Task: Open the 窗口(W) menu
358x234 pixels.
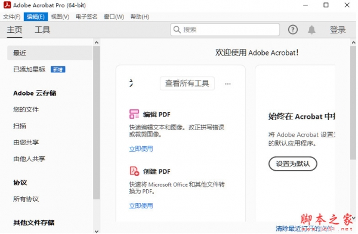Action: [114, 17]
